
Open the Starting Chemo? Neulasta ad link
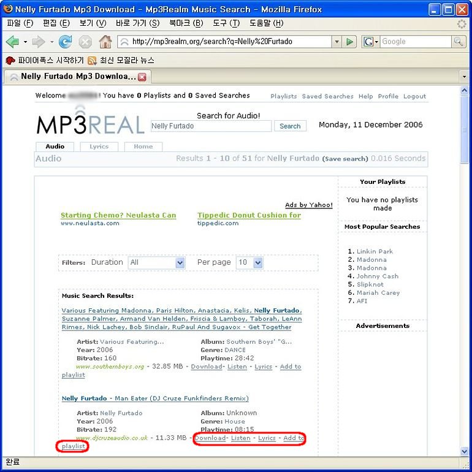pos(118,215)
